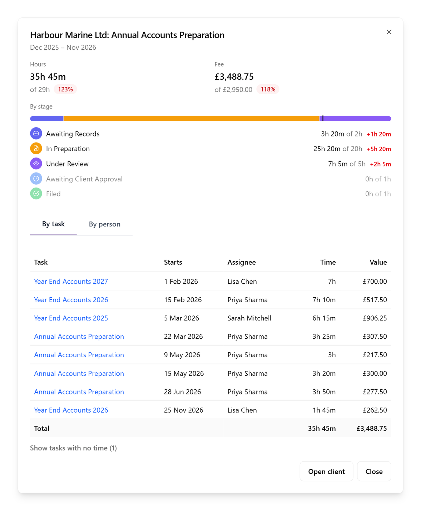Click the +1h 20m overage text

pos(379,134)
